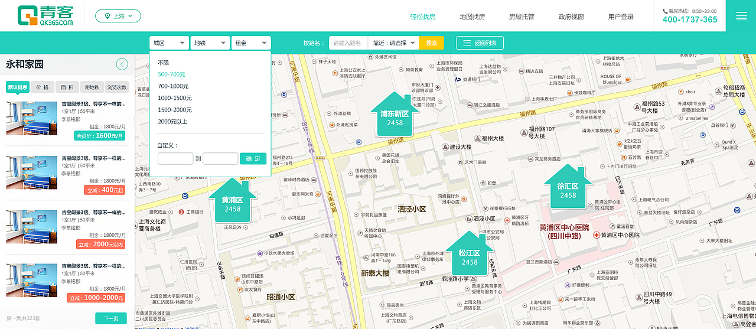
Task: Select 1500-2000元 rent range
Action: click(174, 110)
